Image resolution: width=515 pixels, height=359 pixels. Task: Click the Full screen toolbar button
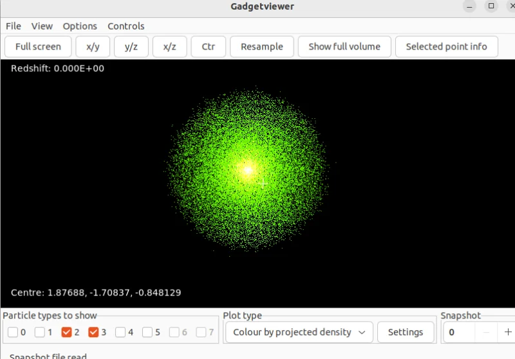(x=38, y=46)
